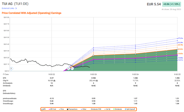Click the EPS value -0.37

point(52,78)
